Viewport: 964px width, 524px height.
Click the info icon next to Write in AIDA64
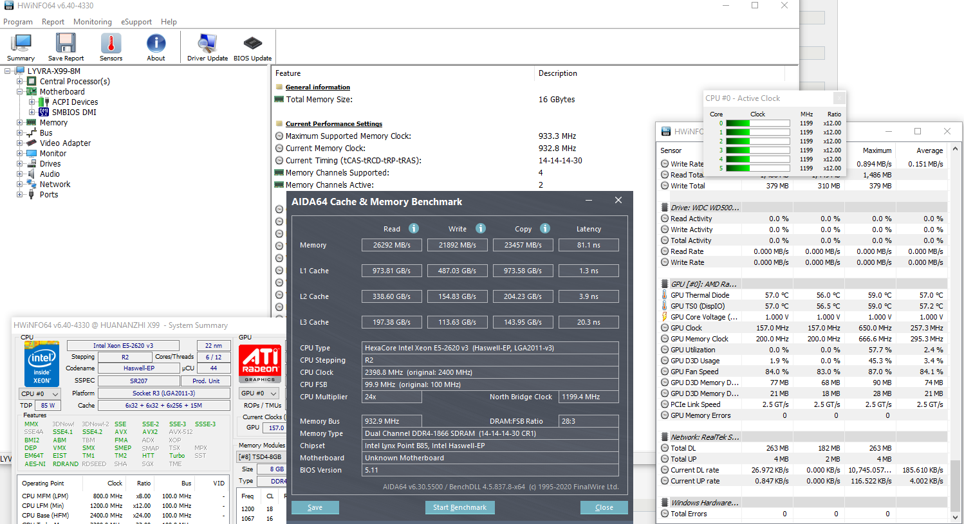tap(481, 228)
